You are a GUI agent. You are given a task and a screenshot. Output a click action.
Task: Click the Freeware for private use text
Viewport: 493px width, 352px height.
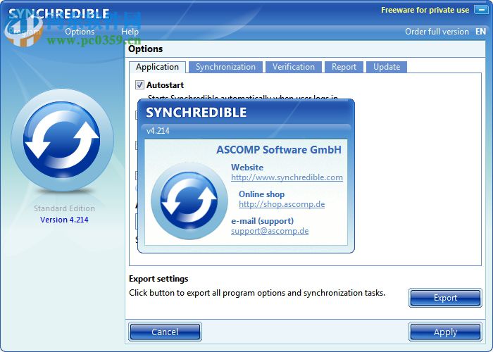tap(425, 10)
